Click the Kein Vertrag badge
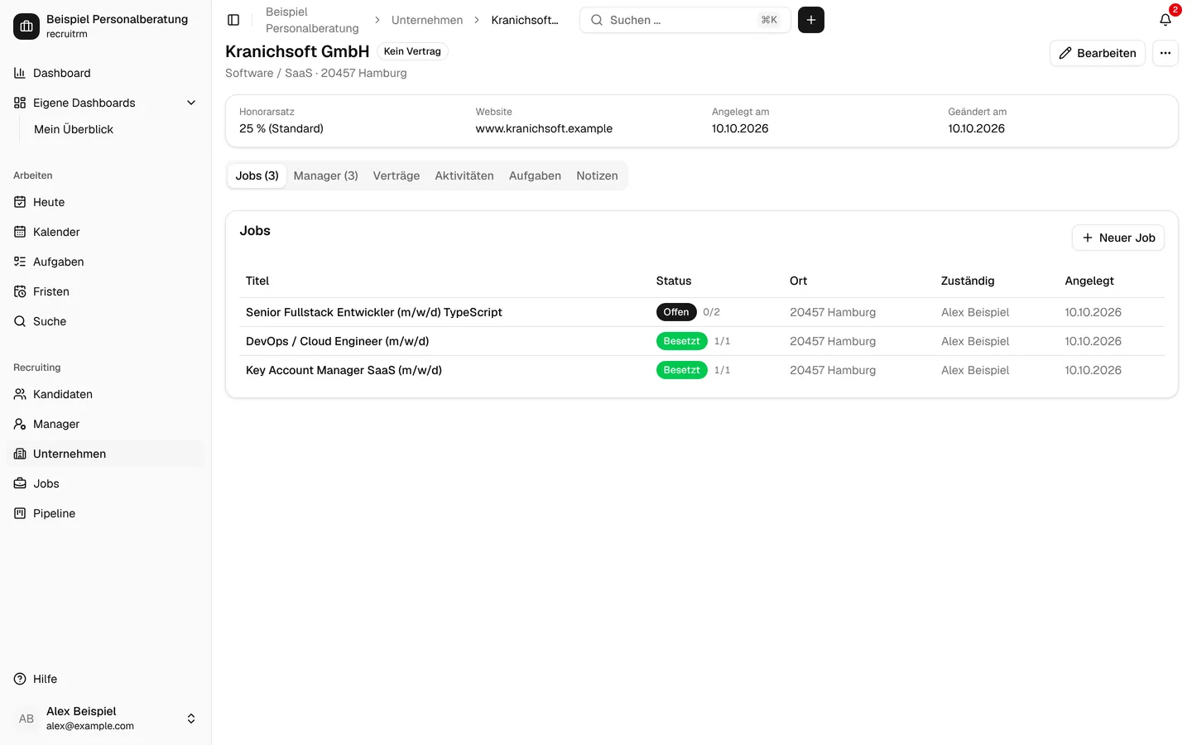This screenshot has height=745, width=1192. (x=412, y=51)
